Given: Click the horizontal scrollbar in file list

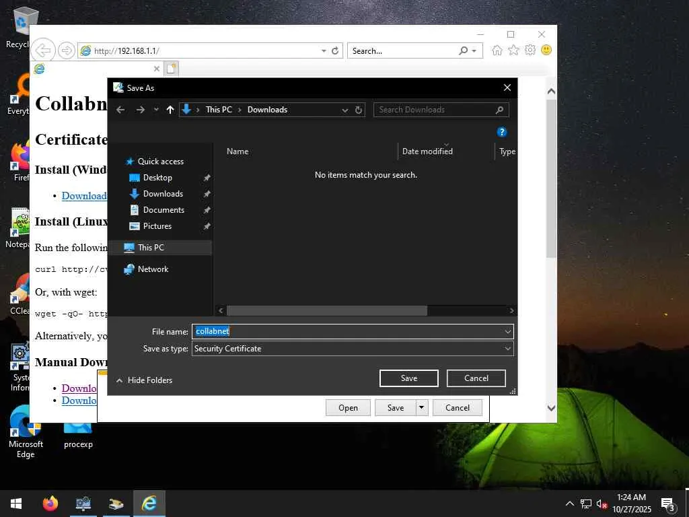Looking at the screenshot, I should (327, 311).
